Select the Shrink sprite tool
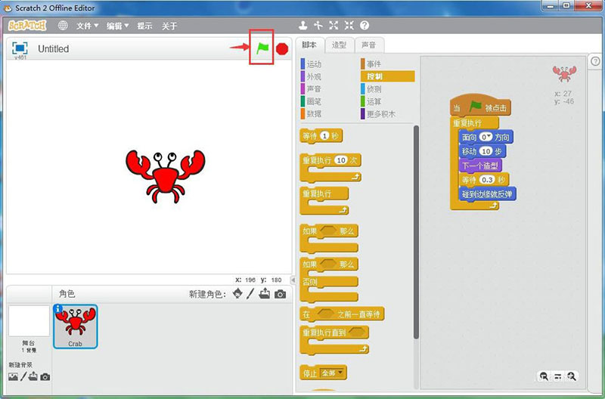The image size is (605, 399). tap(349, 26)
